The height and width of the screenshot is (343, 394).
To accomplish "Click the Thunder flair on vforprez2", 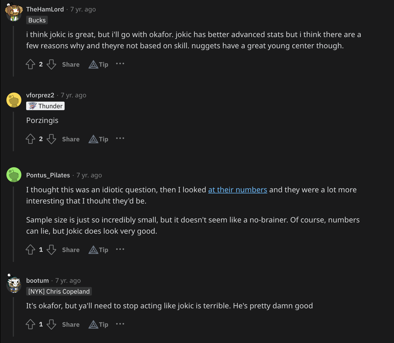I will click(x=45, y=106).
